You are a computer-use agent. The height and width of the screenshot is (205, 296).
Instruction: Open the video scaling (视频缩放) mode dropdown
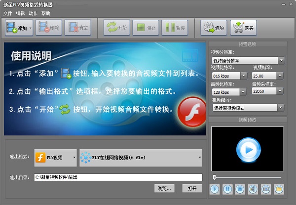pos(248,108)
